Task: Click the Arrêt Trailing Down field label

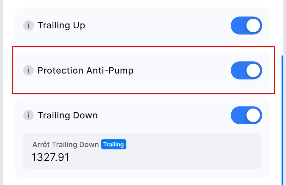Action: (x=65, y=144)
